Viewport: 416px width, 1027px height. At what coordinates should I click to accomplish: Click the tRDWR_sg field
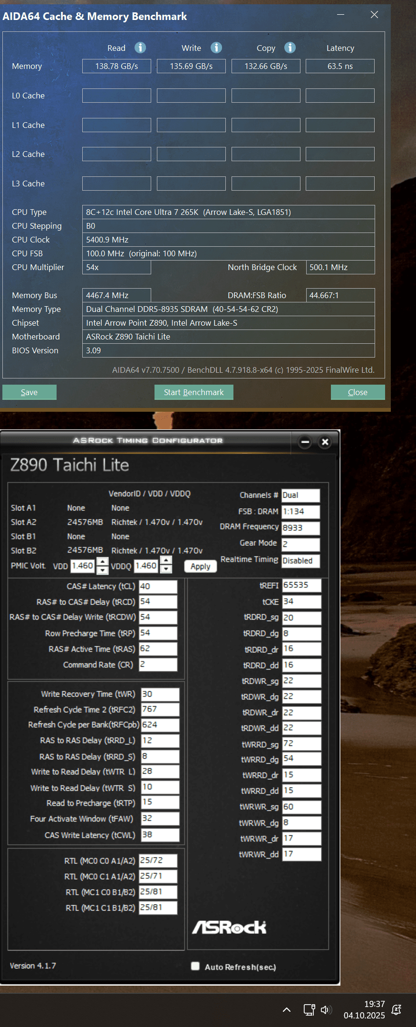302,681
